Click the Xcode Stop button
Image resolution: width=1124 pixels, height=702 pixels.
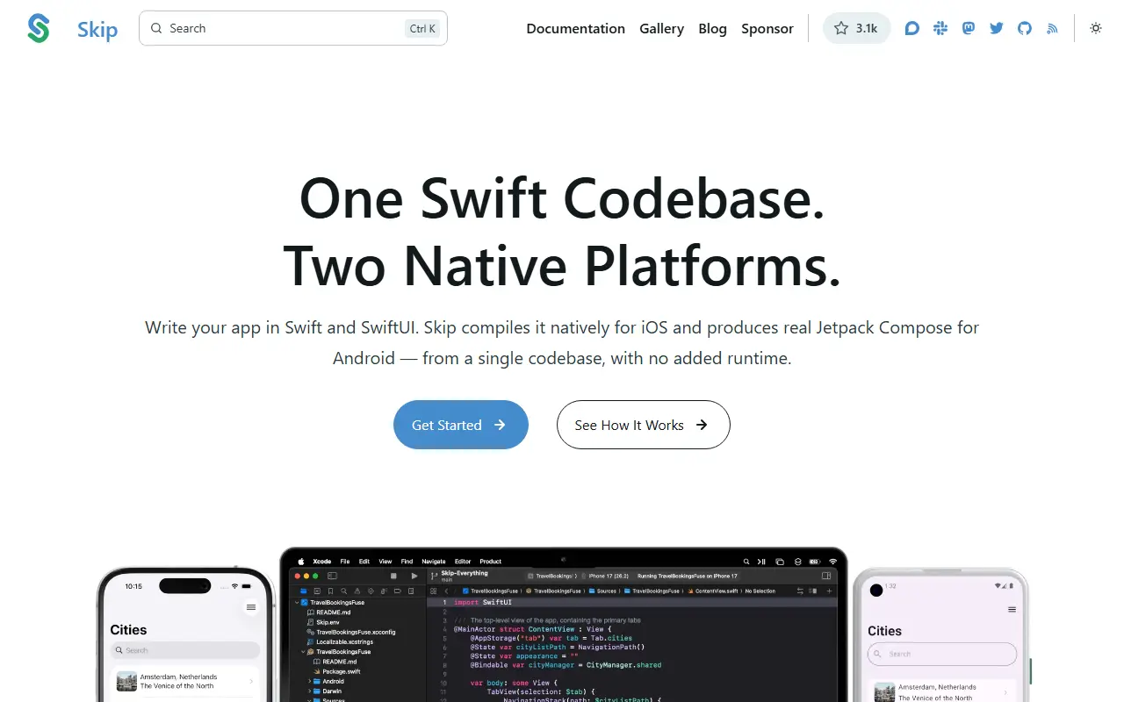(x=393, y=576)
